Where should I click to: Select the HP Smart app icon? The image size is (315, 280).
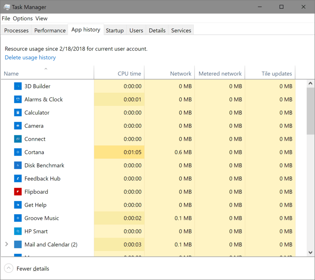(x=18, y=231)
